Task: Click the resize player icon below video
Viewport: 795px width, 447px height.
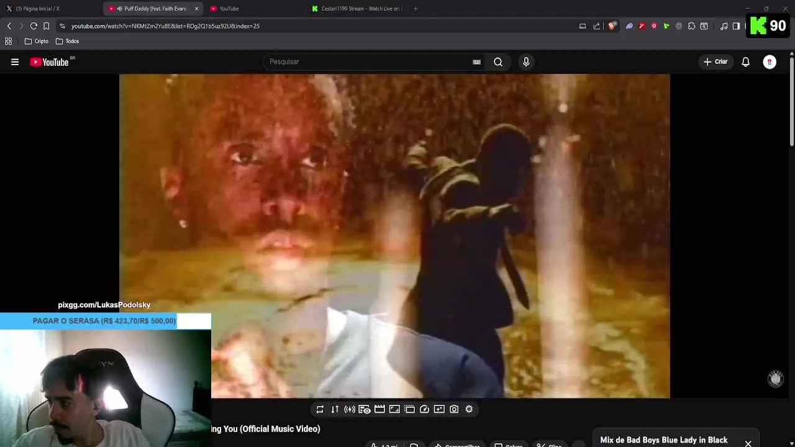Action: [394, 409]
